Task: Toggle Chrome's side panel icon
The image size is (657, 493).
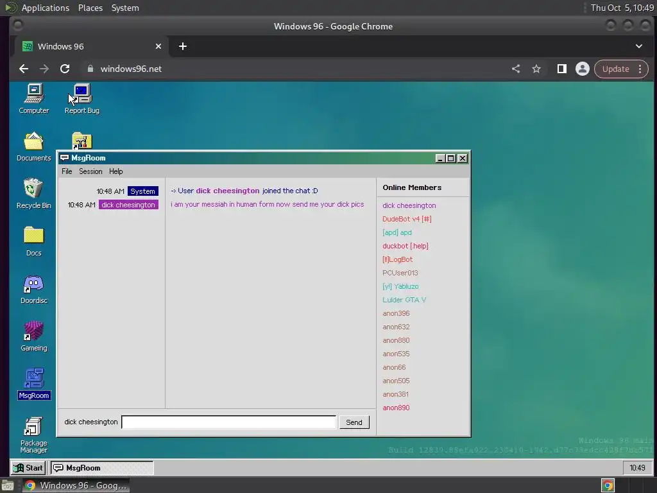Action: pos(561,69)
